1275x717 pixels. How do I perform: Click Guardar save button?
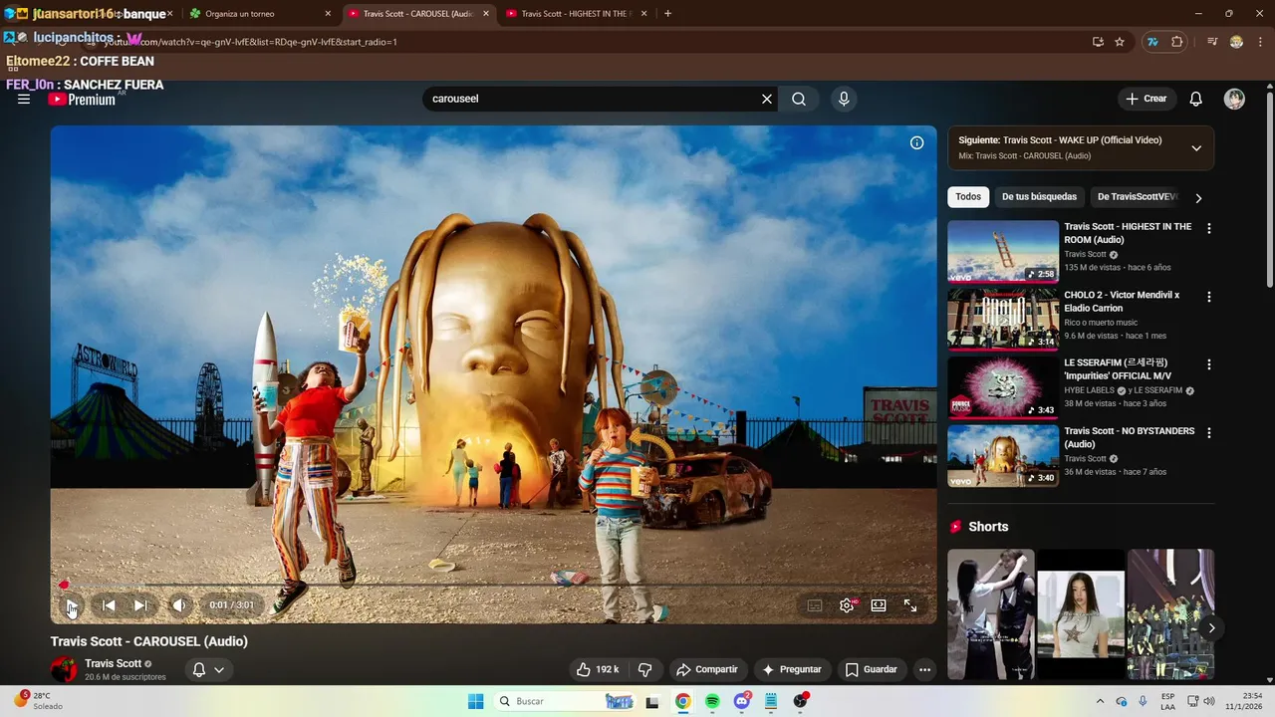pyautogui.click(x=872, y=669)
